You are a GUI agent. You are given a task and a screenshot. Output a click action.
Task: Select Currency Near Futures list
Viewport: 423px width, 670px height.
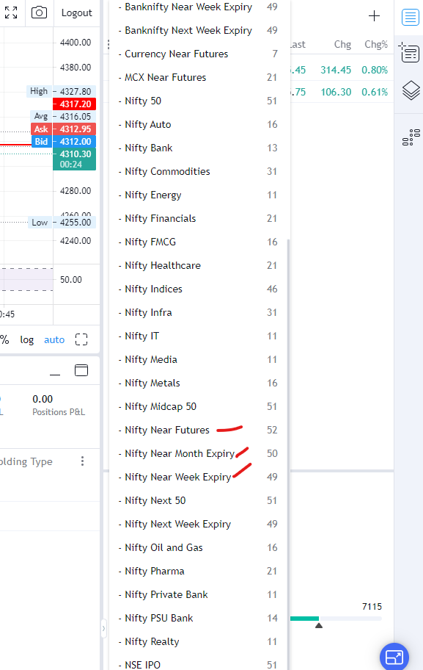coord(199,54)
